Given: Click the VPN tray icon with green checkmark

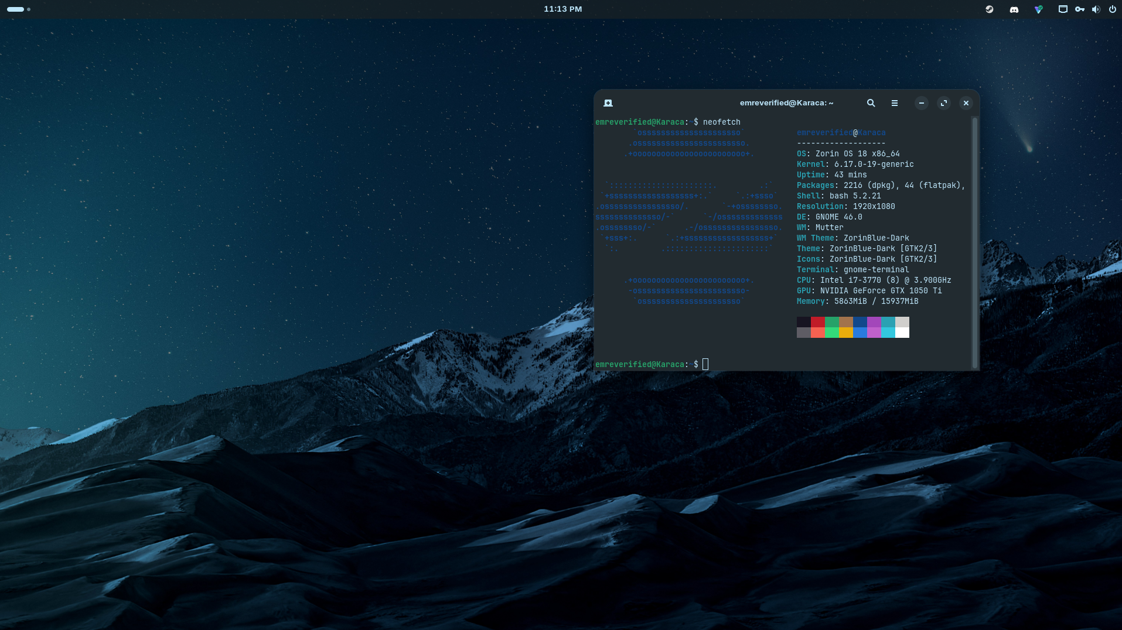Looking at the screenshot, I should click(x=1039, y=9).
